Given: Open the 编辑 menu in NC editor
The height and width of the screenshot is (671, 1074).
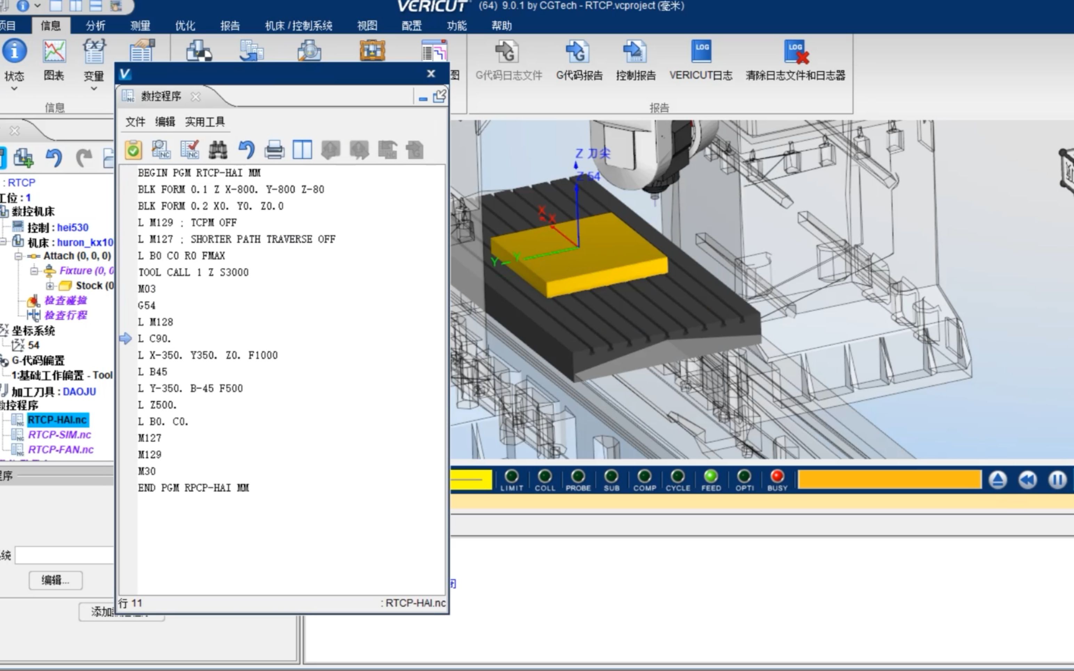Looking at the screenshot, I should 165,122.
